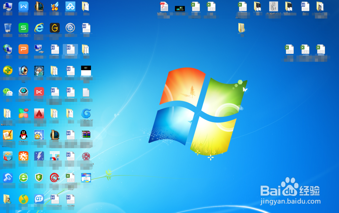Screen dimensions: 339x213
Task: Open the lone folder below the top-right row
Action: (x=241, y=28)
